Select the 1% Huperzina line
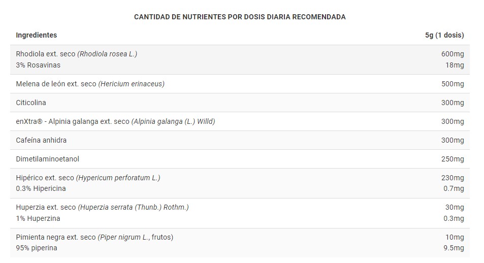This screenshot has height=263, width=484. point(38,218)
